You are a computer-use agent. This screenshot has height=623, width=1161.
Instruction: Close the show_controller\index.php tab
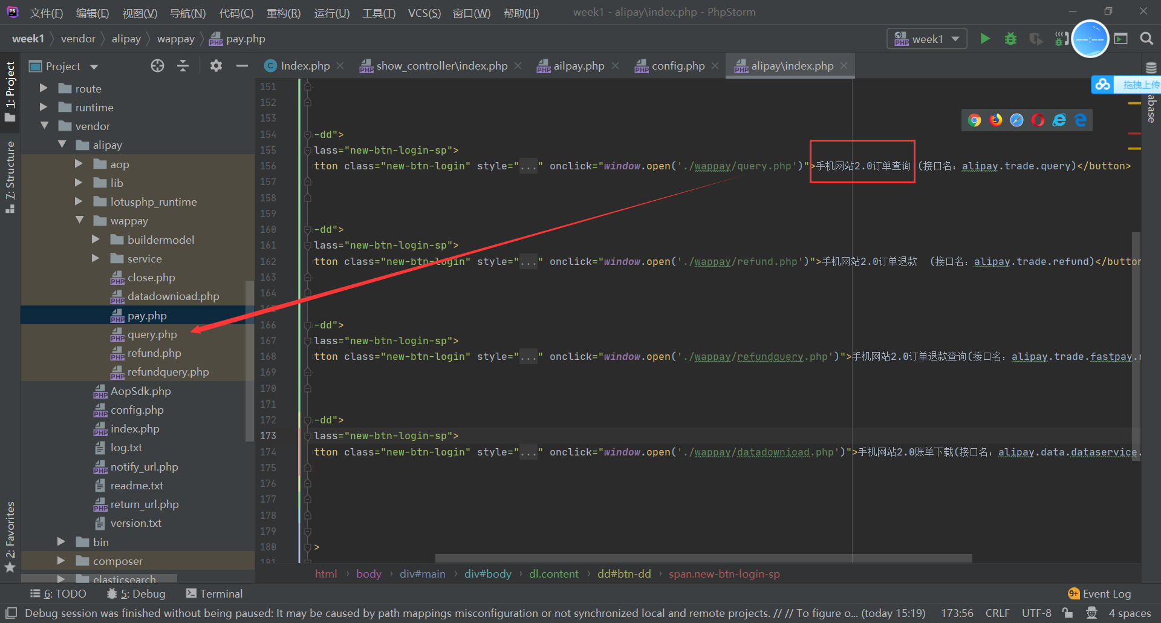(x=518, y=65)
